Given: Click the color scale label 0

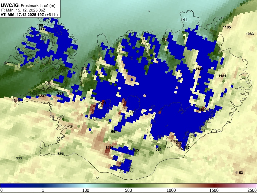Looking at the screenshot, I should (x=2, y=190).
